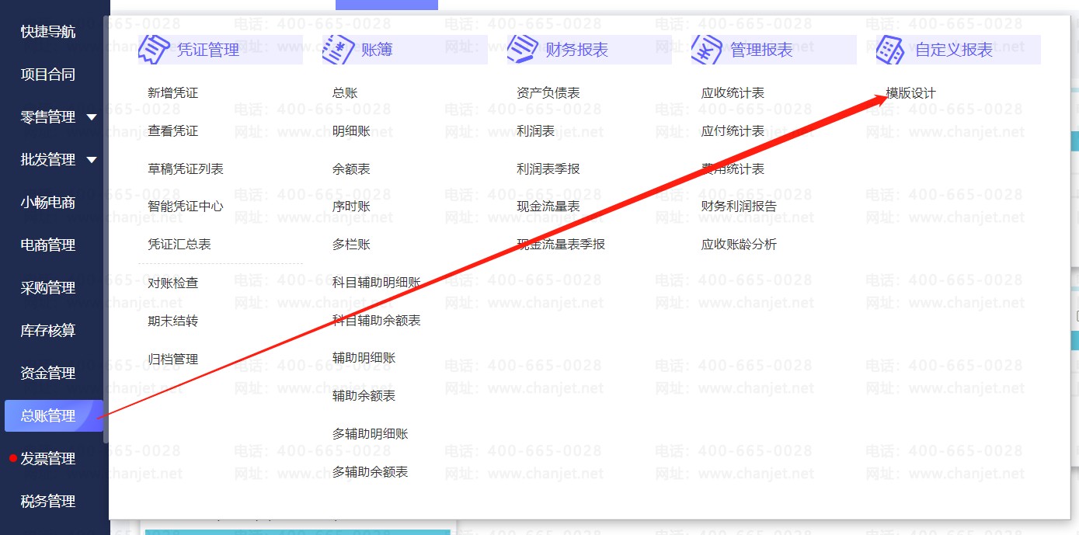This screenshot has width=1079, height=535.
Task: Open 资产负债表
Action: pos(548,93)
